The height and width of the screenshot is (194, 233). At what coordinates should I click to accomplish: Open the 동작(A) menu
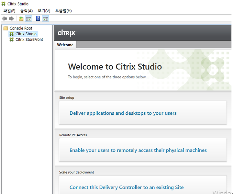tap(27, 11)
